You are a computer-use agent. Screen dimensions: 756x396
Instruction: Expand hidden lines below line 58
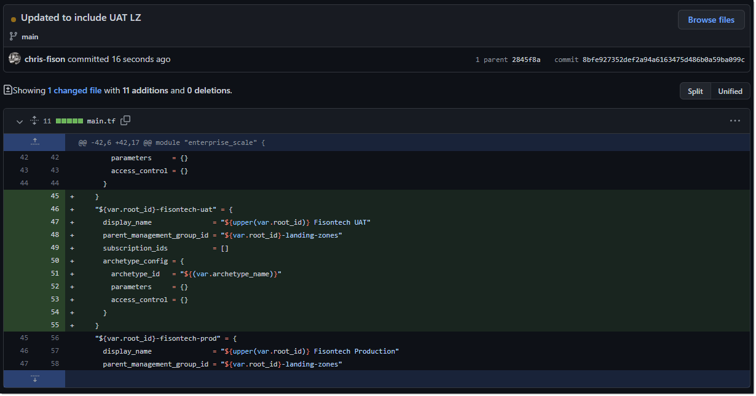[x=34, y=379]
